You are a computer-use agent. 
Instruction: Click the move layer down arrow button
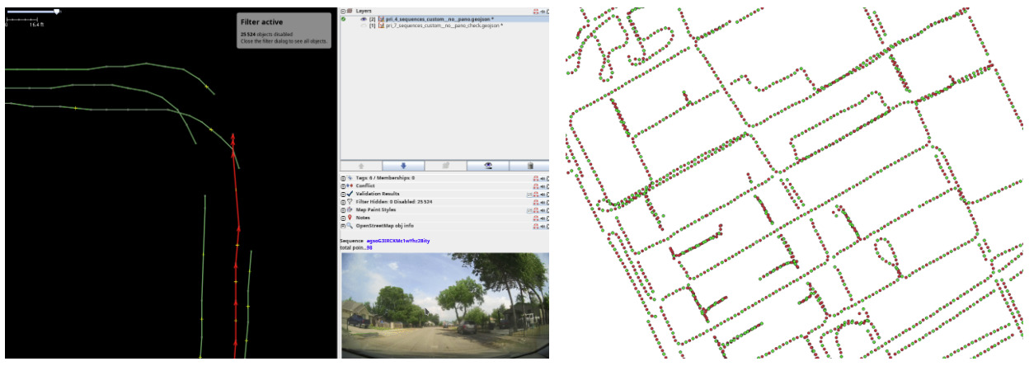click(x=402, y=166)
